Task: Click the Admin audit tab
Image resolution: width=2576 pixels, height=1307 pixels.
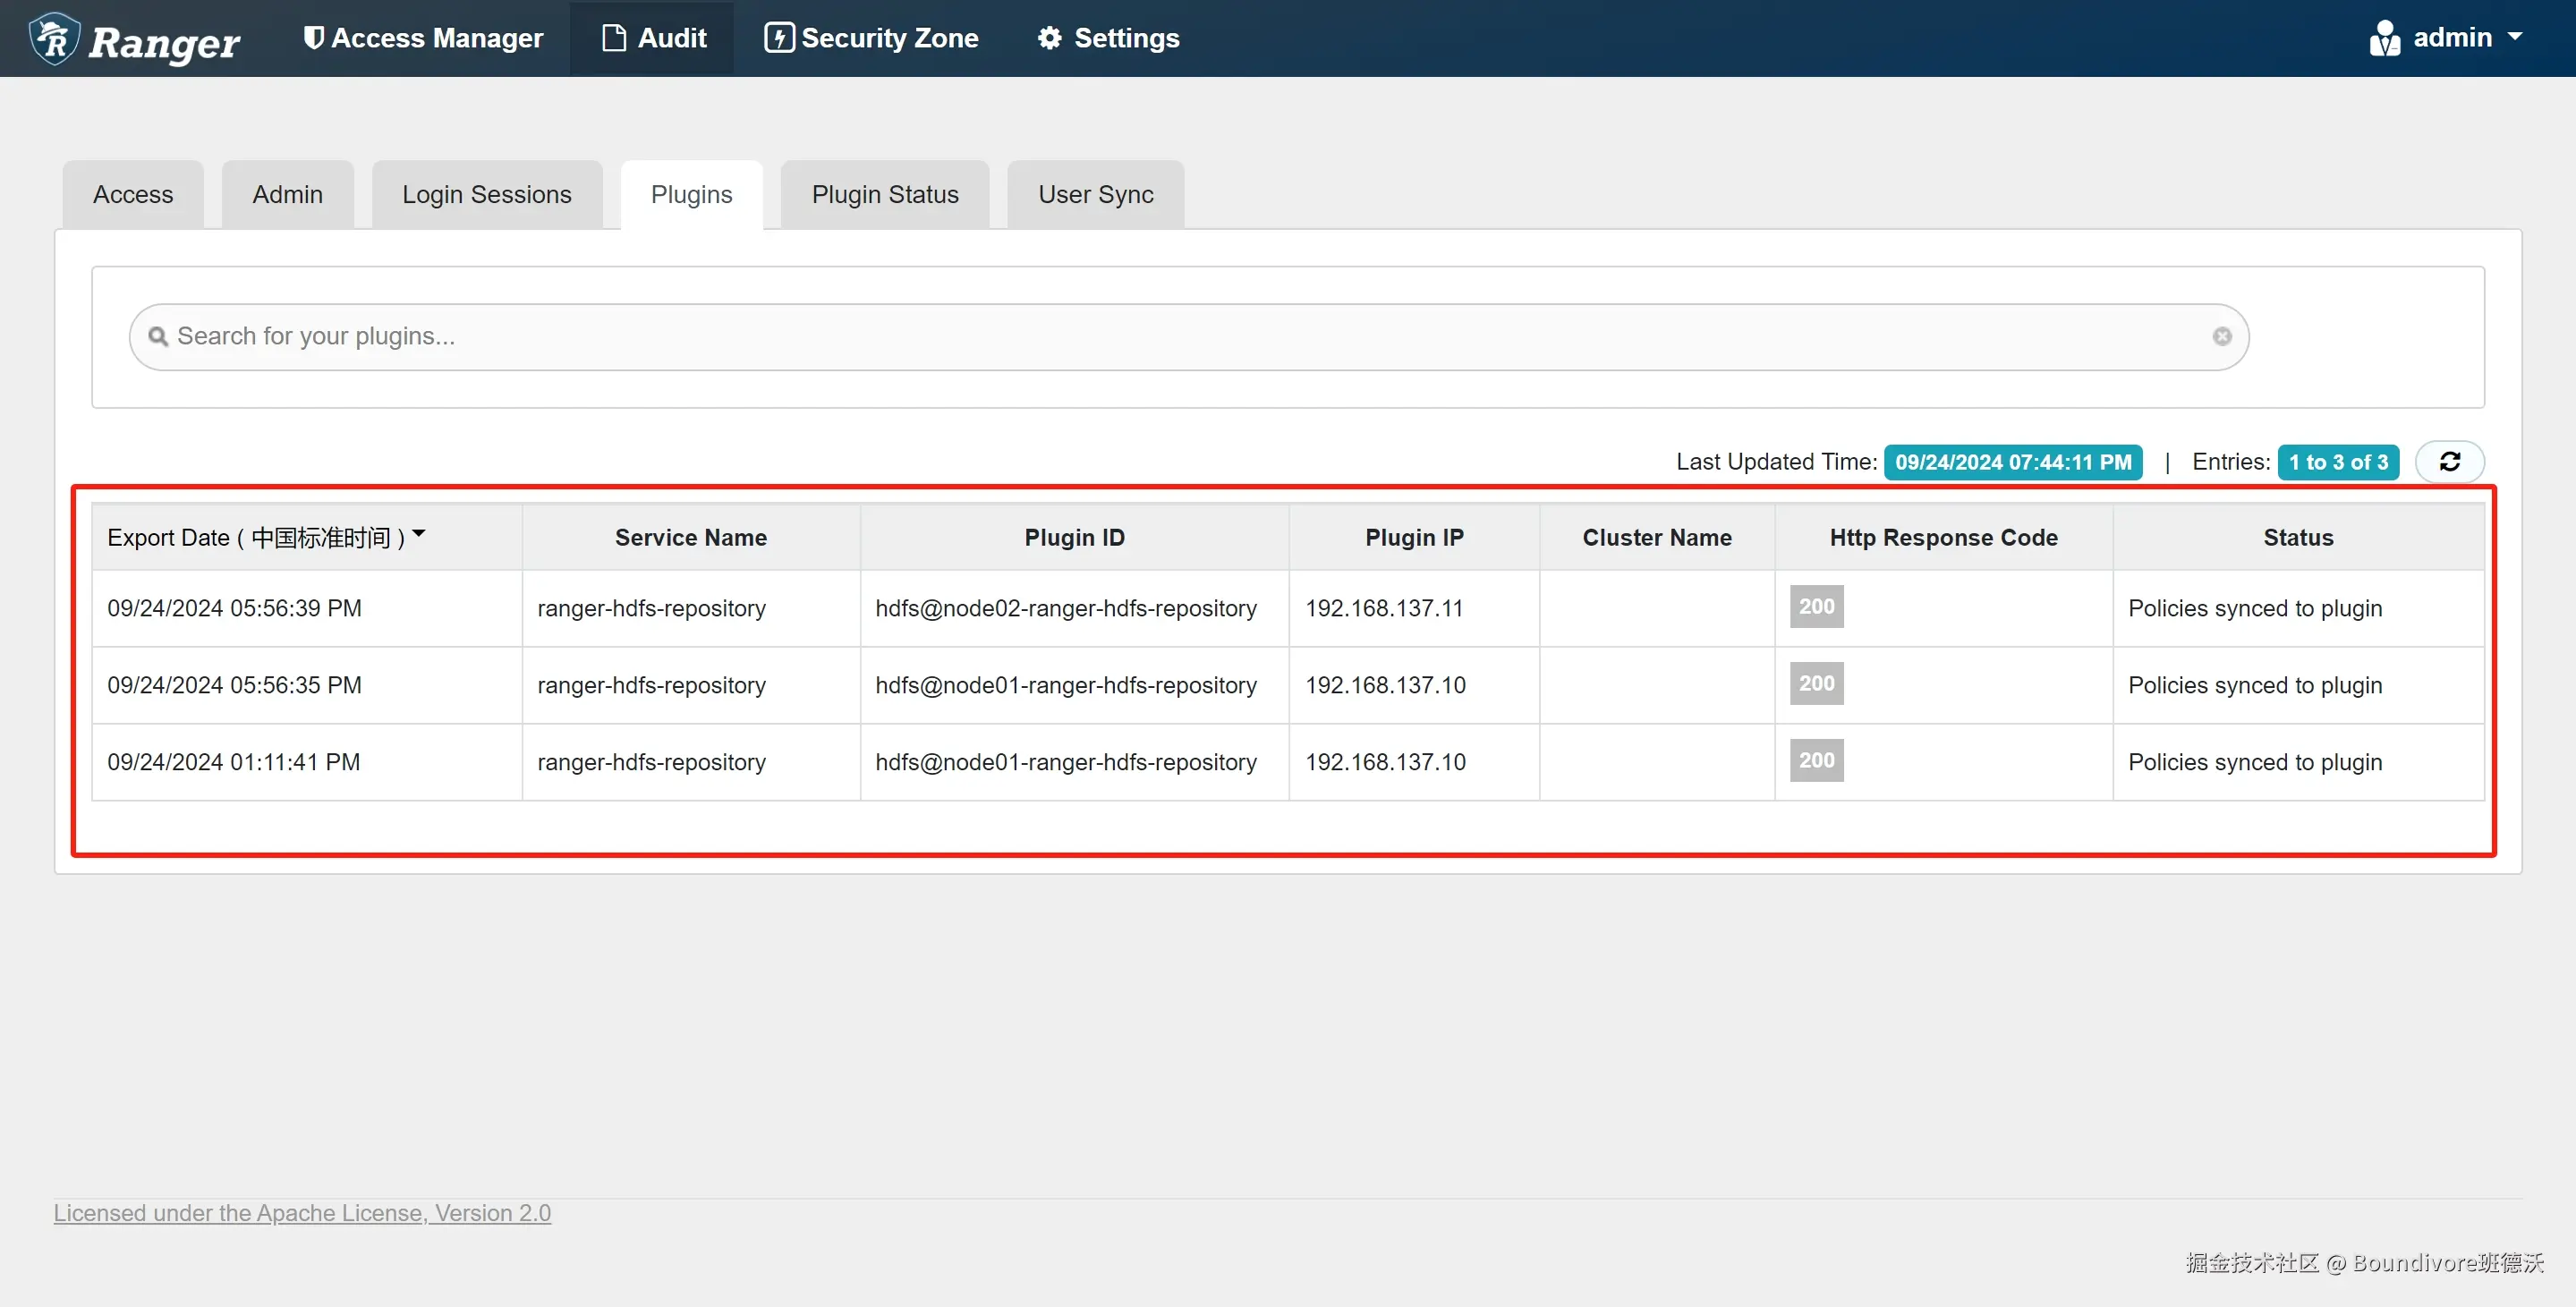Action: [287, 195]
